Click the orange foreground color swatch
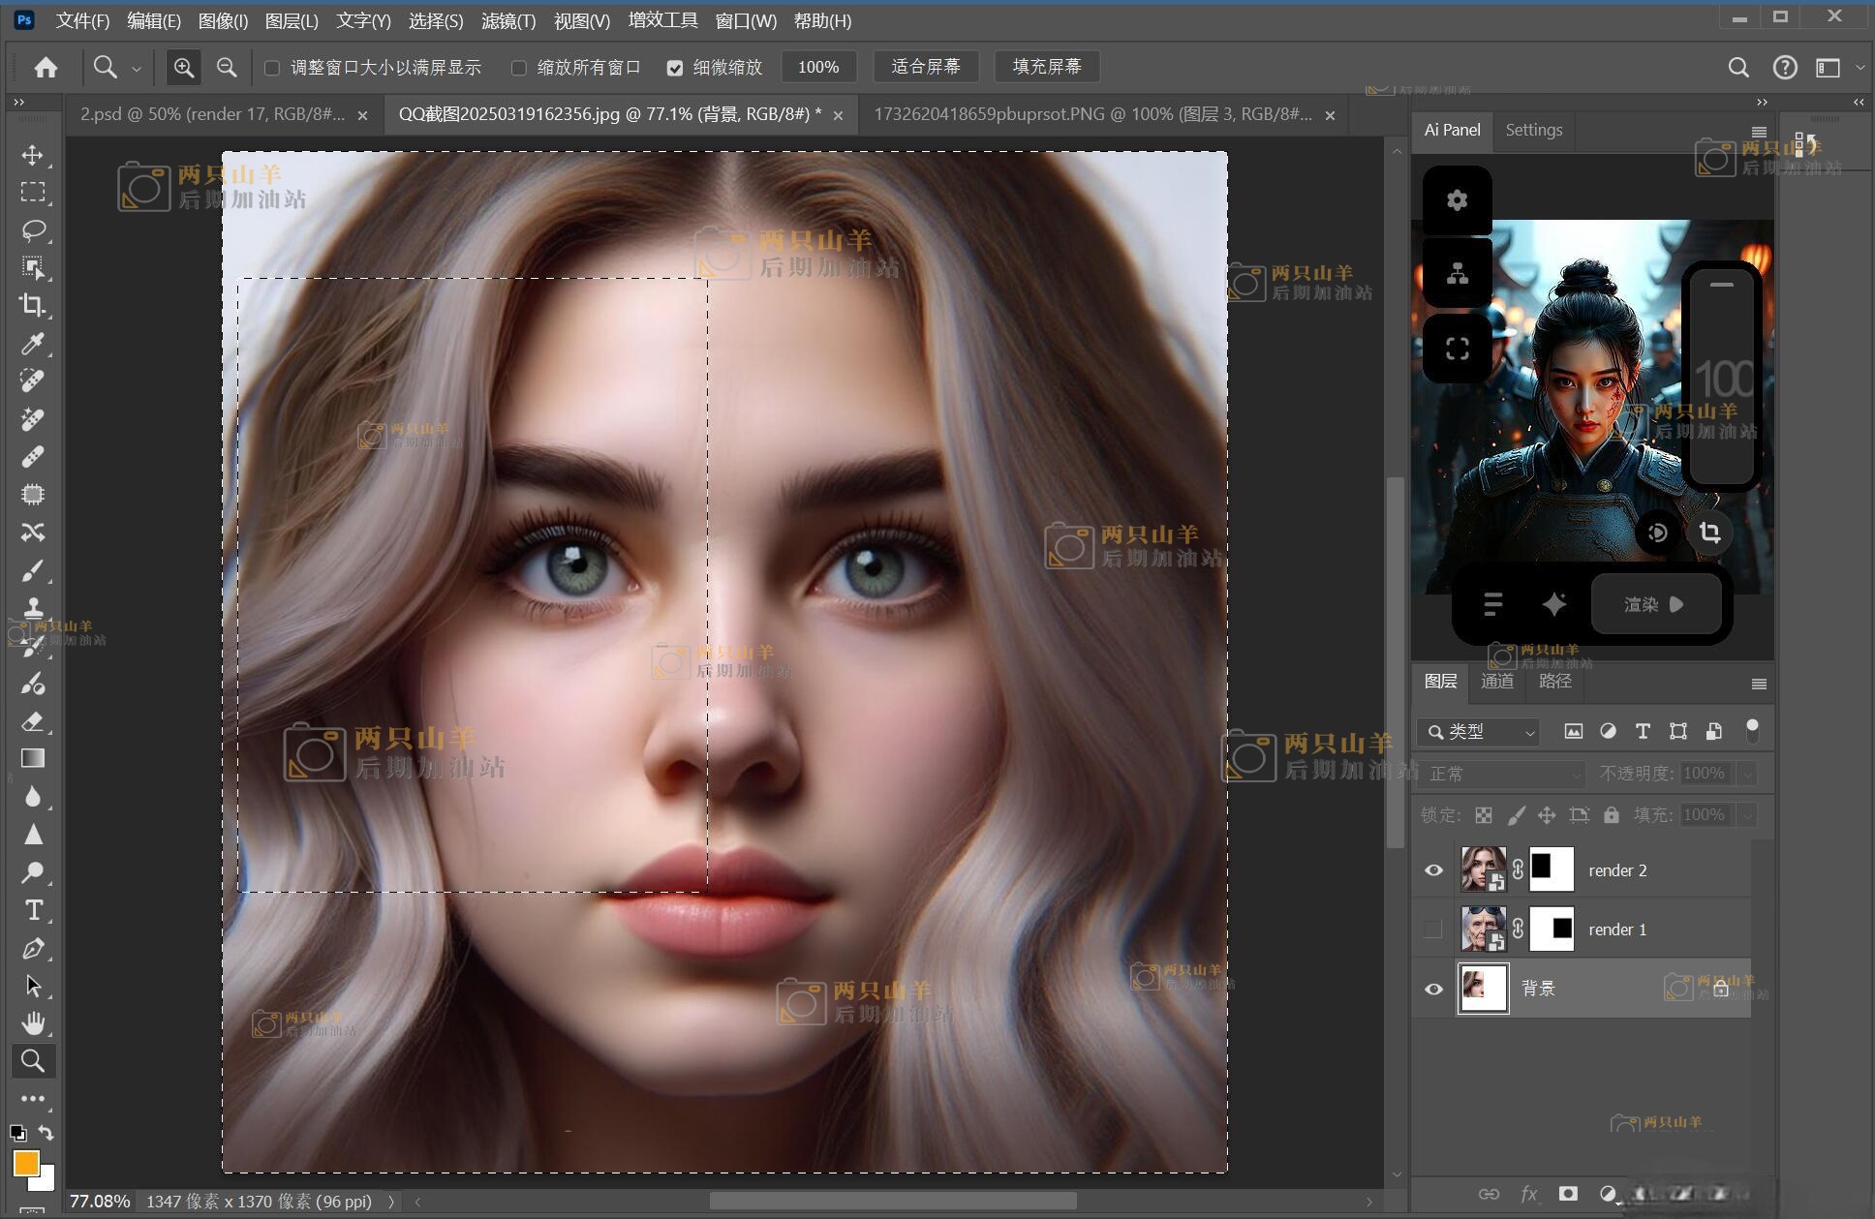Viewport: 1875px width, 1219px height. (x=25, y=1162)
